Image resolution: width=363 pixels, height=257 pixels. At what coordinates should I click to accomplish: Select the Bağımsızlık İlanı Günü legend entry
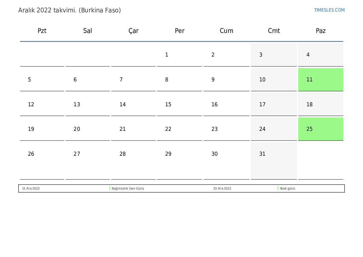pos(128,188)
